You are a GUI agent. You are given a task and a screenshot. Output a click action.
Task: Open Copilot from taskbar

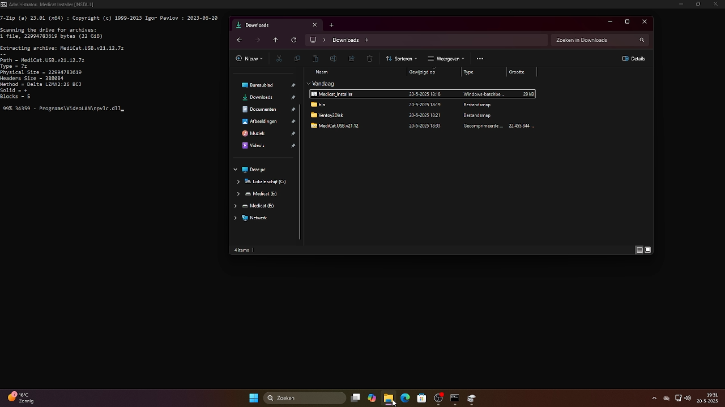tap(372, 398)
